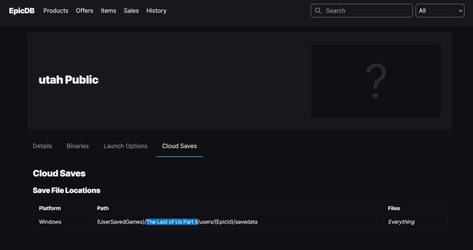The image size is (473, 250).
Task: Click the Everything cell in Files column
Action: pos(401,222)
